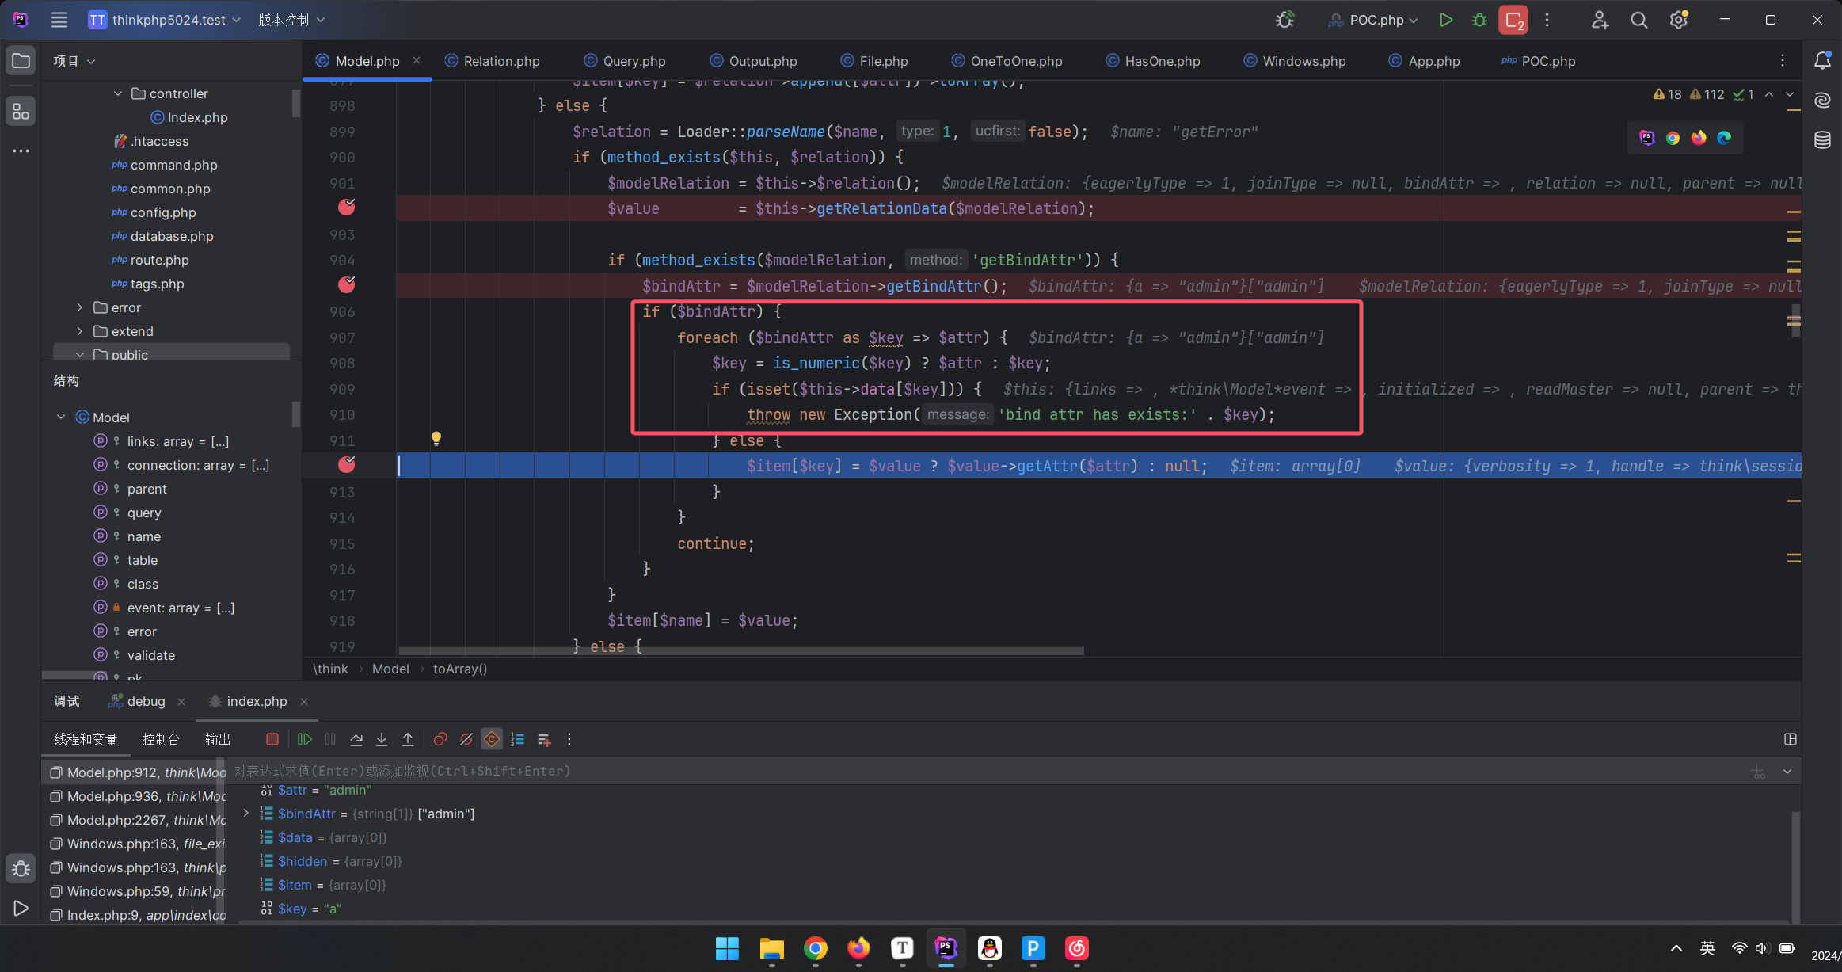1842x972 pixels.
Task: Switch to HasOne.php editor tab
Action: [x=1153, y=61]
